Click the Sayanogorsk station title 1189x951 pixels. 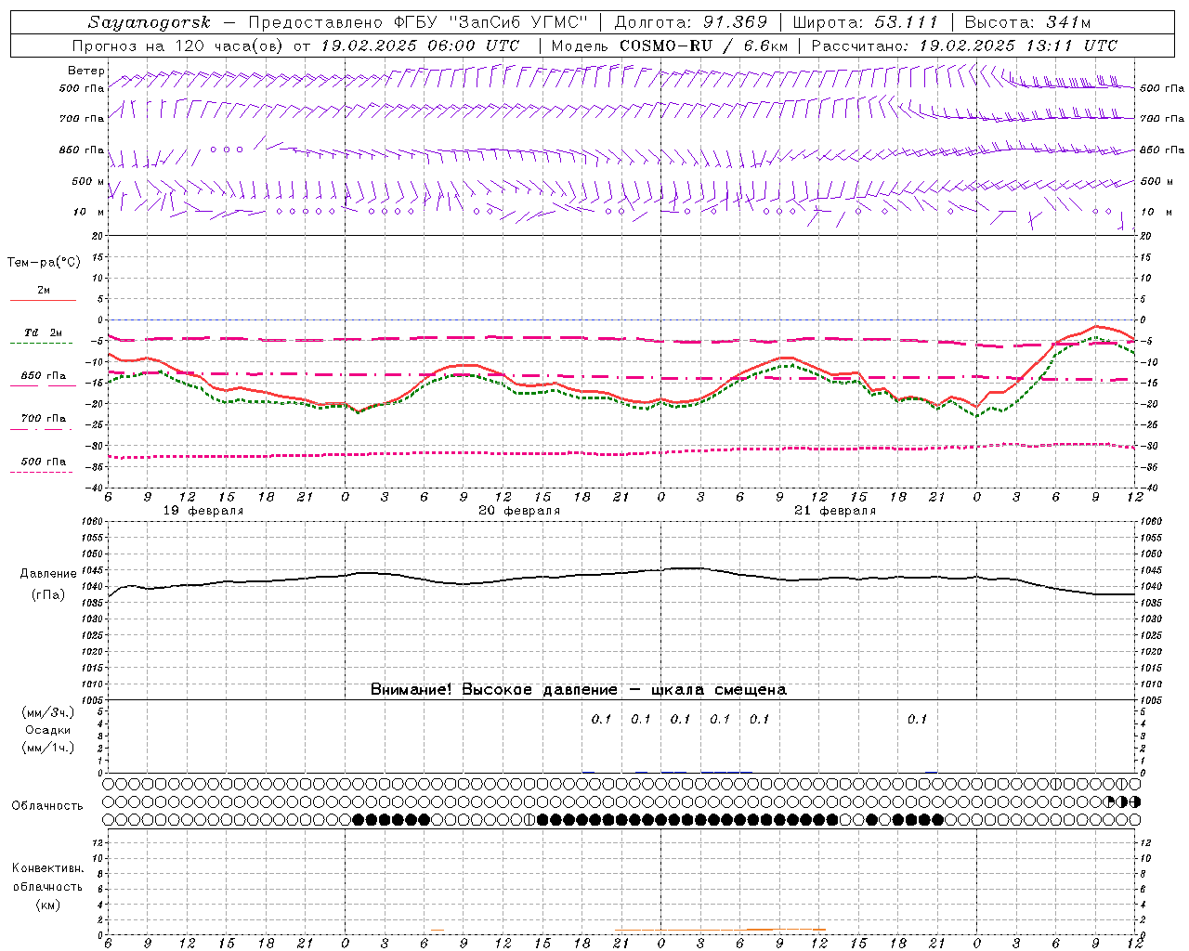150,22
